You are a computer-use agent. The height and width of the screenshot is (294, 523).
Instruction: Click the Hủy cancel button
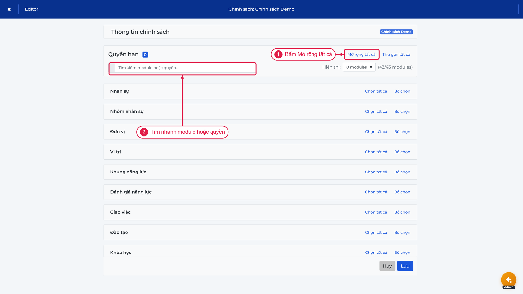tap(387, 266)
